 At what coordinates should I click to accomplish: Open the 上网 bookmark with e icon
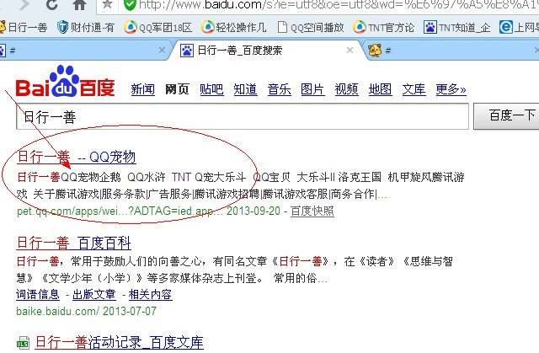pyautogui.click(x=519, y=27)
